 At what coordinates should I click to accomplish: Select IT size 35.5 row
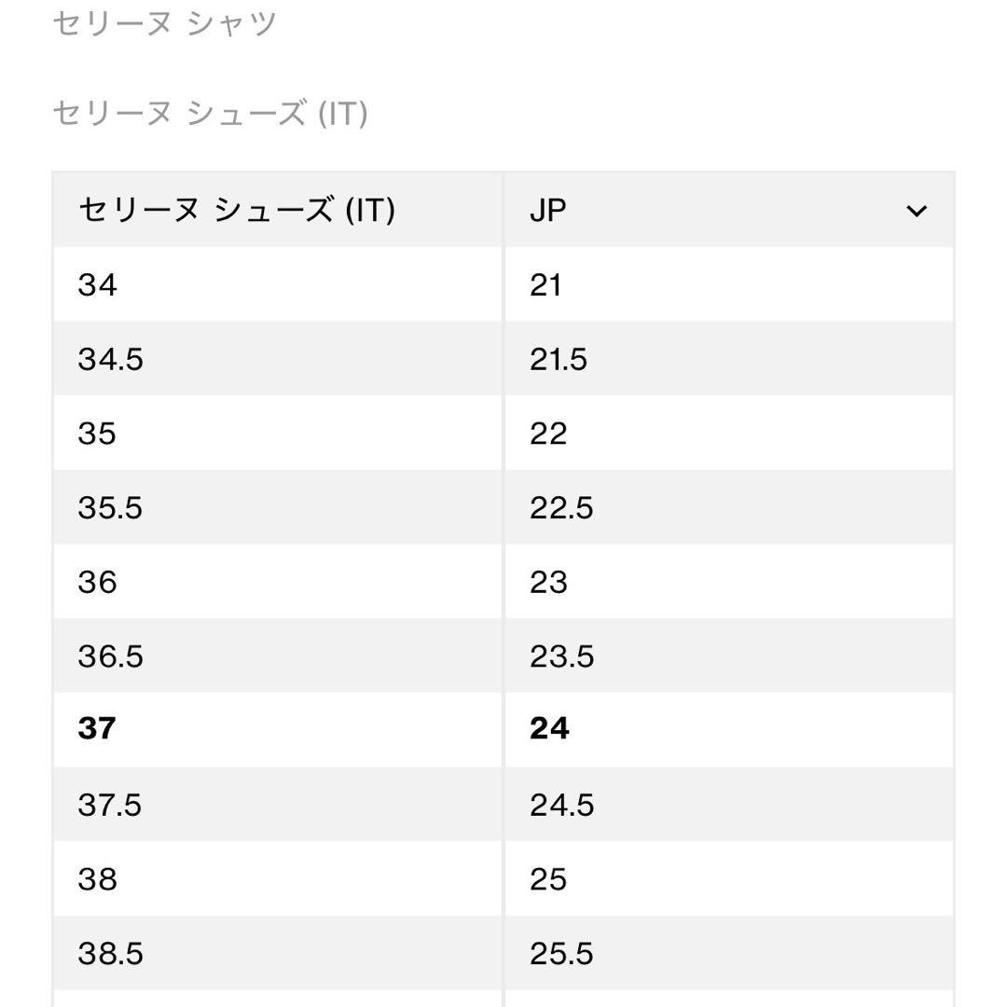tap(112, 508)
